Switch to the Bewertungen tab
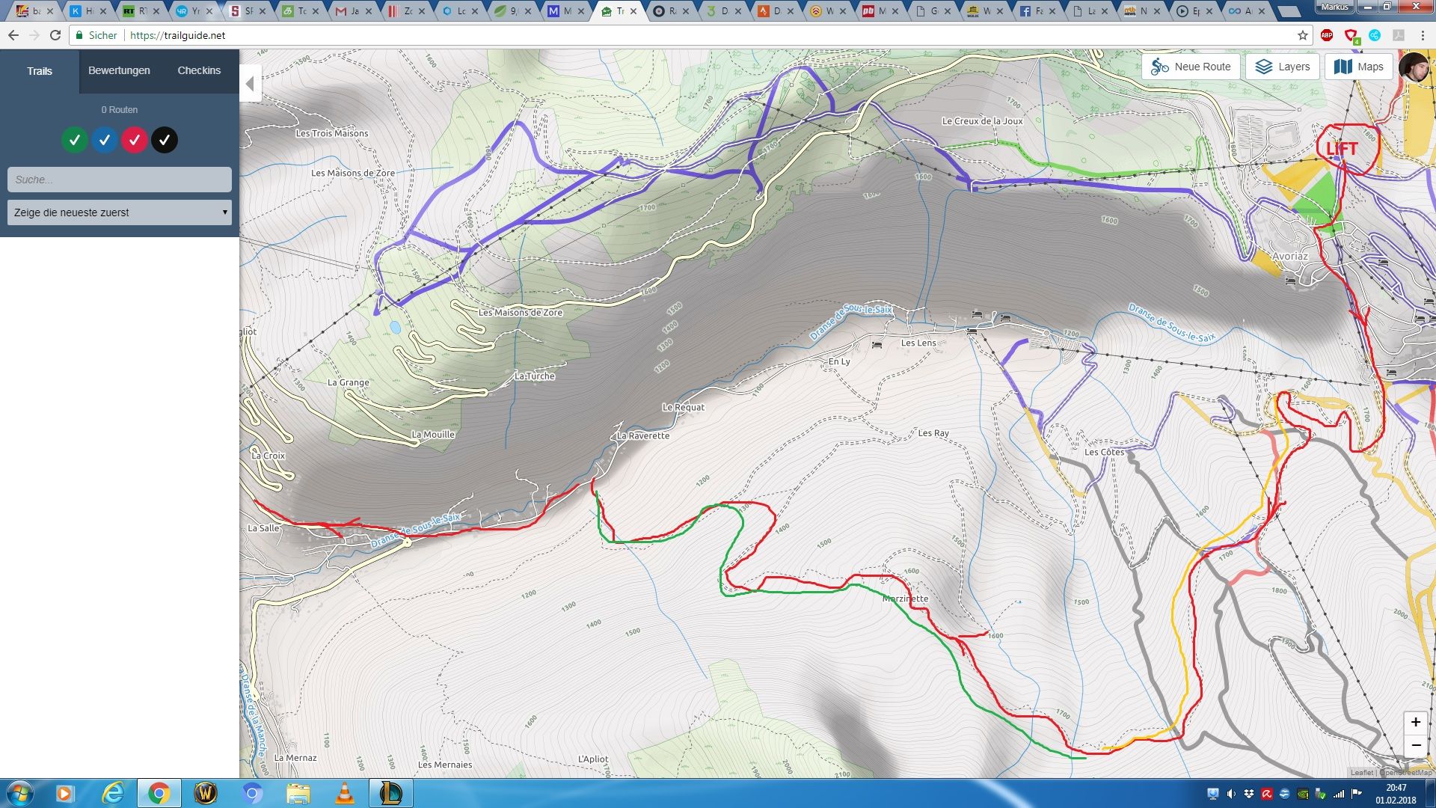1436x808 pixels. pos(119,70)
